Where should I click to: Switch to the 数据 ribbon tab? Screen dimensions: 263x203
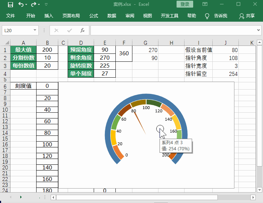tap(112, 16)
